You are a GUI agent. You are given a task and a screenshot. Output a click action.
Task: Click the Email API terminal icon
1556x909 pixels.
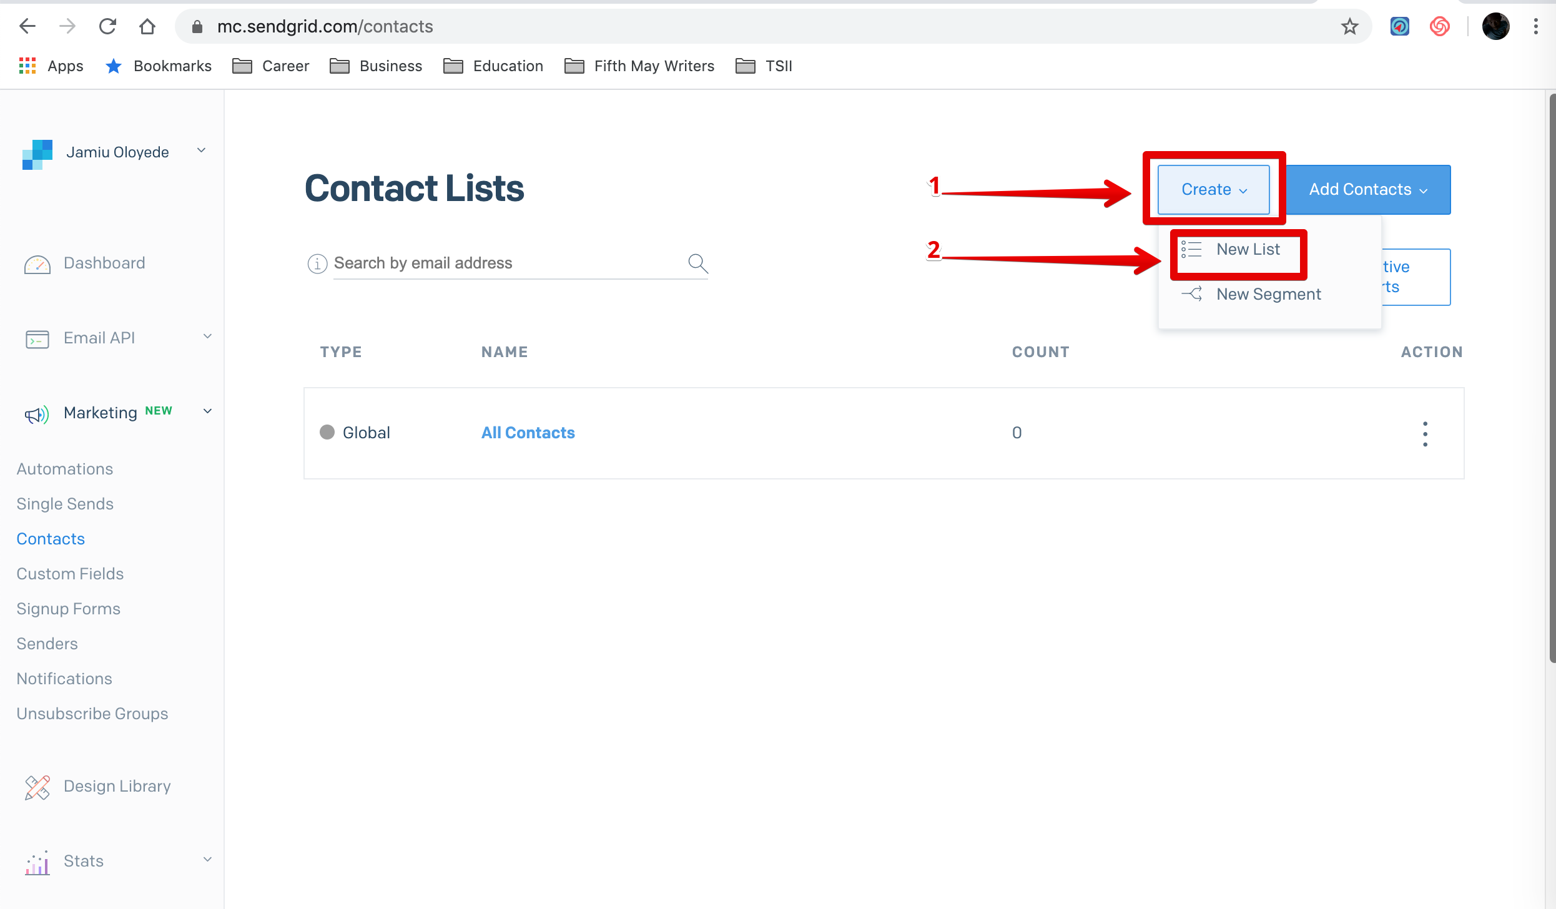(37, 339)
